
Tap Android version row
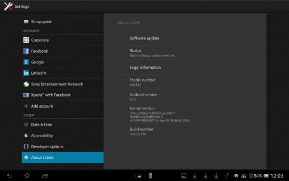point(185,97)
